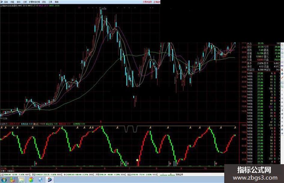Open the 扩展市场行情 menu

(x=35, y=2)
